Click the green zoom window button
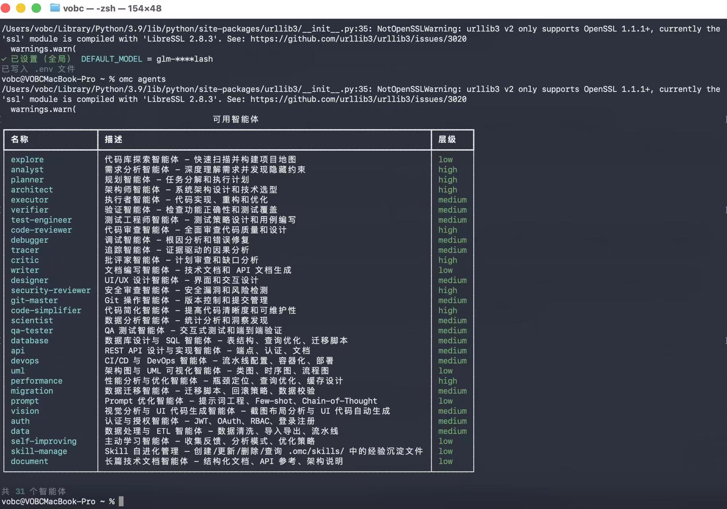Image resolution: width=727 pixels, height=509 pixels. [36, 8]
